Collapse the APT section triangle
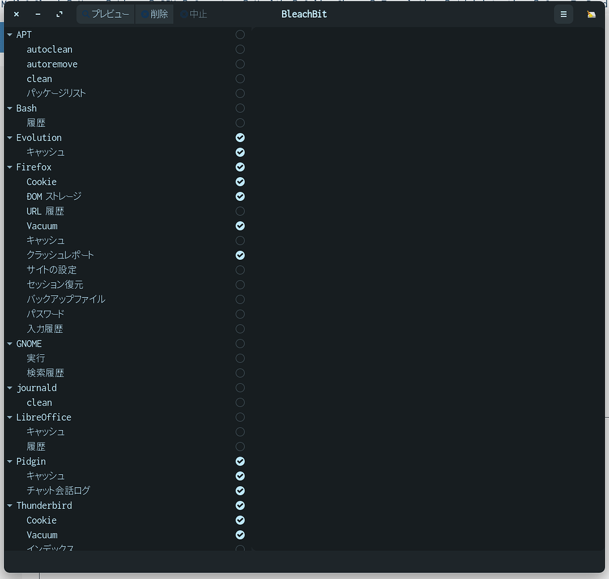This screenshot has height=579, width=609. click(9, 34)
